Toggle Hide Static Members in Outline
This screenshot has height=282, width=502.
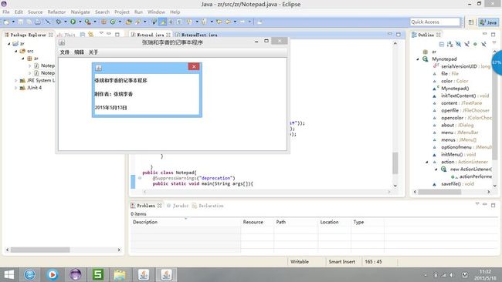click(466, 44)
